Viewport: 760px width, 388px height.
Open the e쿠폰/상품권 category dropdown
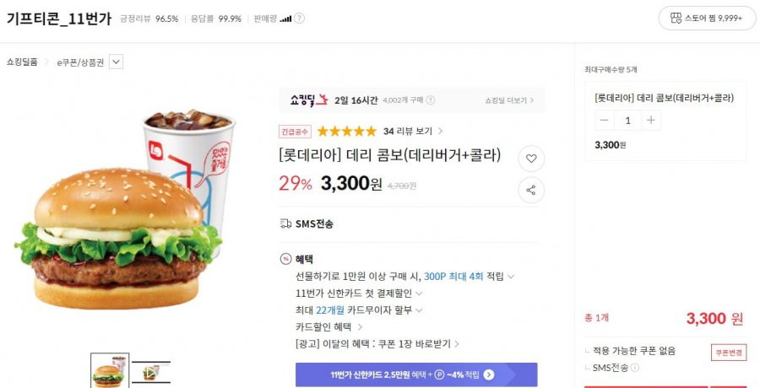coord(116,62)
